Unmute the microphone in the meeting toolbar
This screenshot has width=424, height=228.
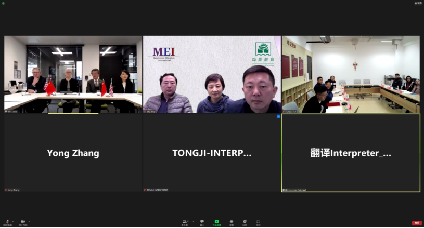pos(7,222)
